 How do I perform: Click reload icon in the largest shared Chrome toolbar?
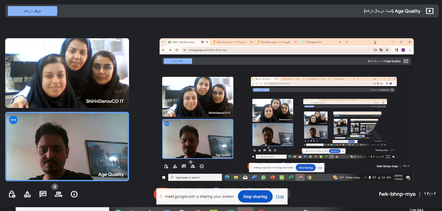click(x=177, y=50)
